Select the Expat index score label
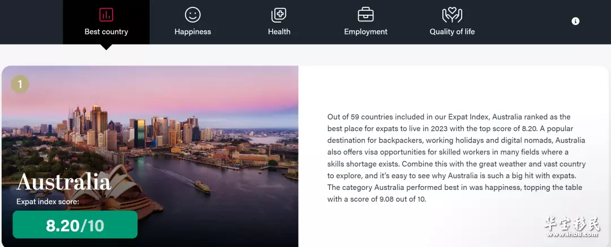This screenshot has width=611, height=247. click(48, 202)
